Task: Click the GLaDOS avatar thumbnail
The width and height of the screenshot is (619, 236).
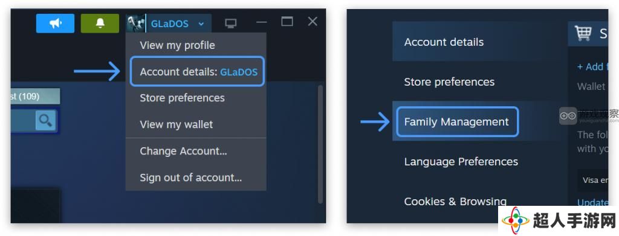Action: 136,24
